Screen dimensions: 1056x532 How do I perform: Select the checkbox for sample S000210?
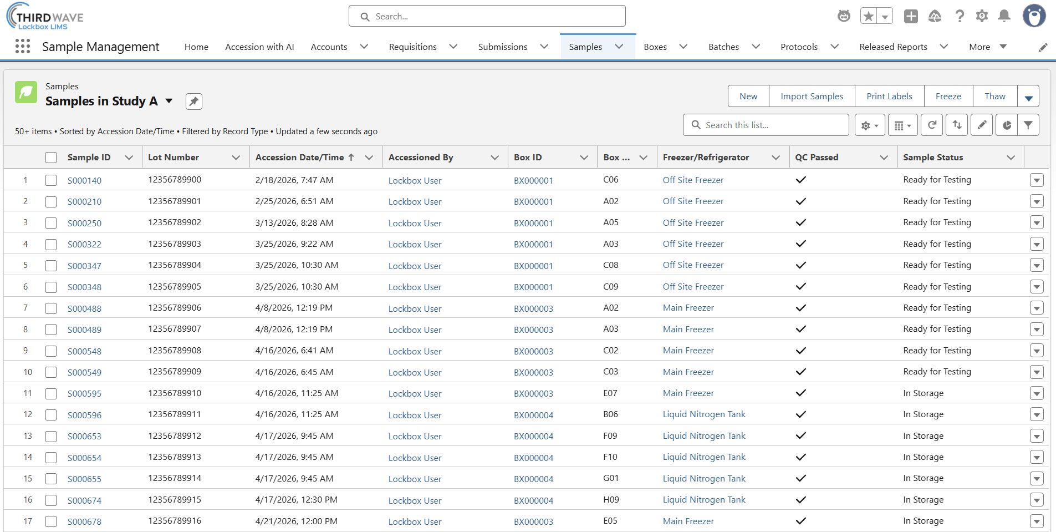coord(51,202)
